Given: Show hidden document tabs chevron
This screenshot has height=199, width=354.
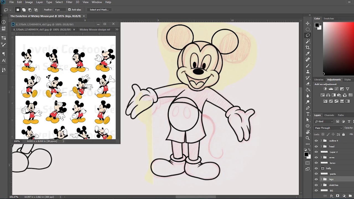Looking at the screenshot, I should click(117, 30).
